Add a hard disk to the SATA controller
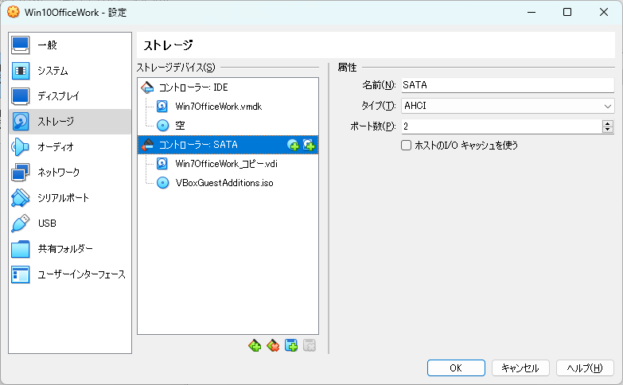Viewport: 623px width, 385px height. pos(309,145)
